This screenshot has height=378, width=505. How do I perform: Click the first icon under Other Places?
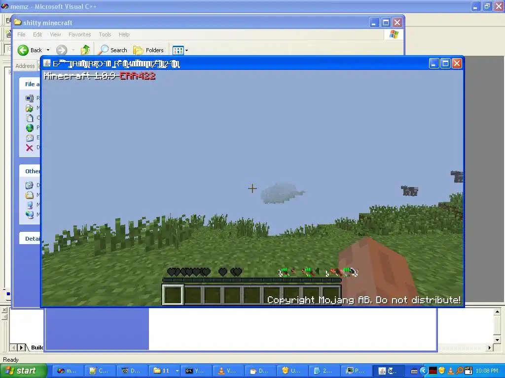(30, 185)
